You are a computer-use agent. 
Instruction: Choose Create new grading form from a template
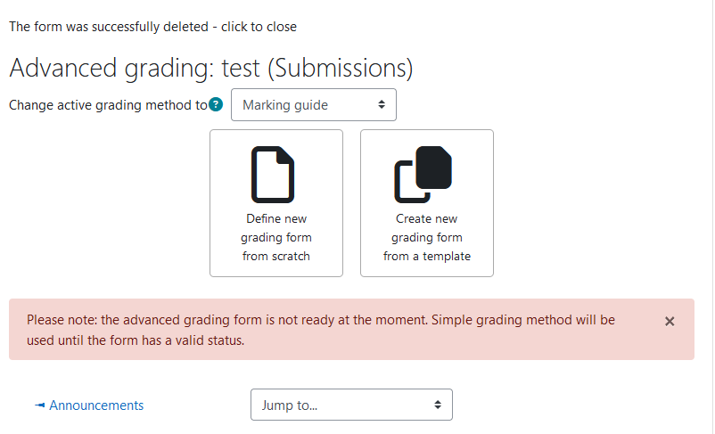click(x=427, y=203)
